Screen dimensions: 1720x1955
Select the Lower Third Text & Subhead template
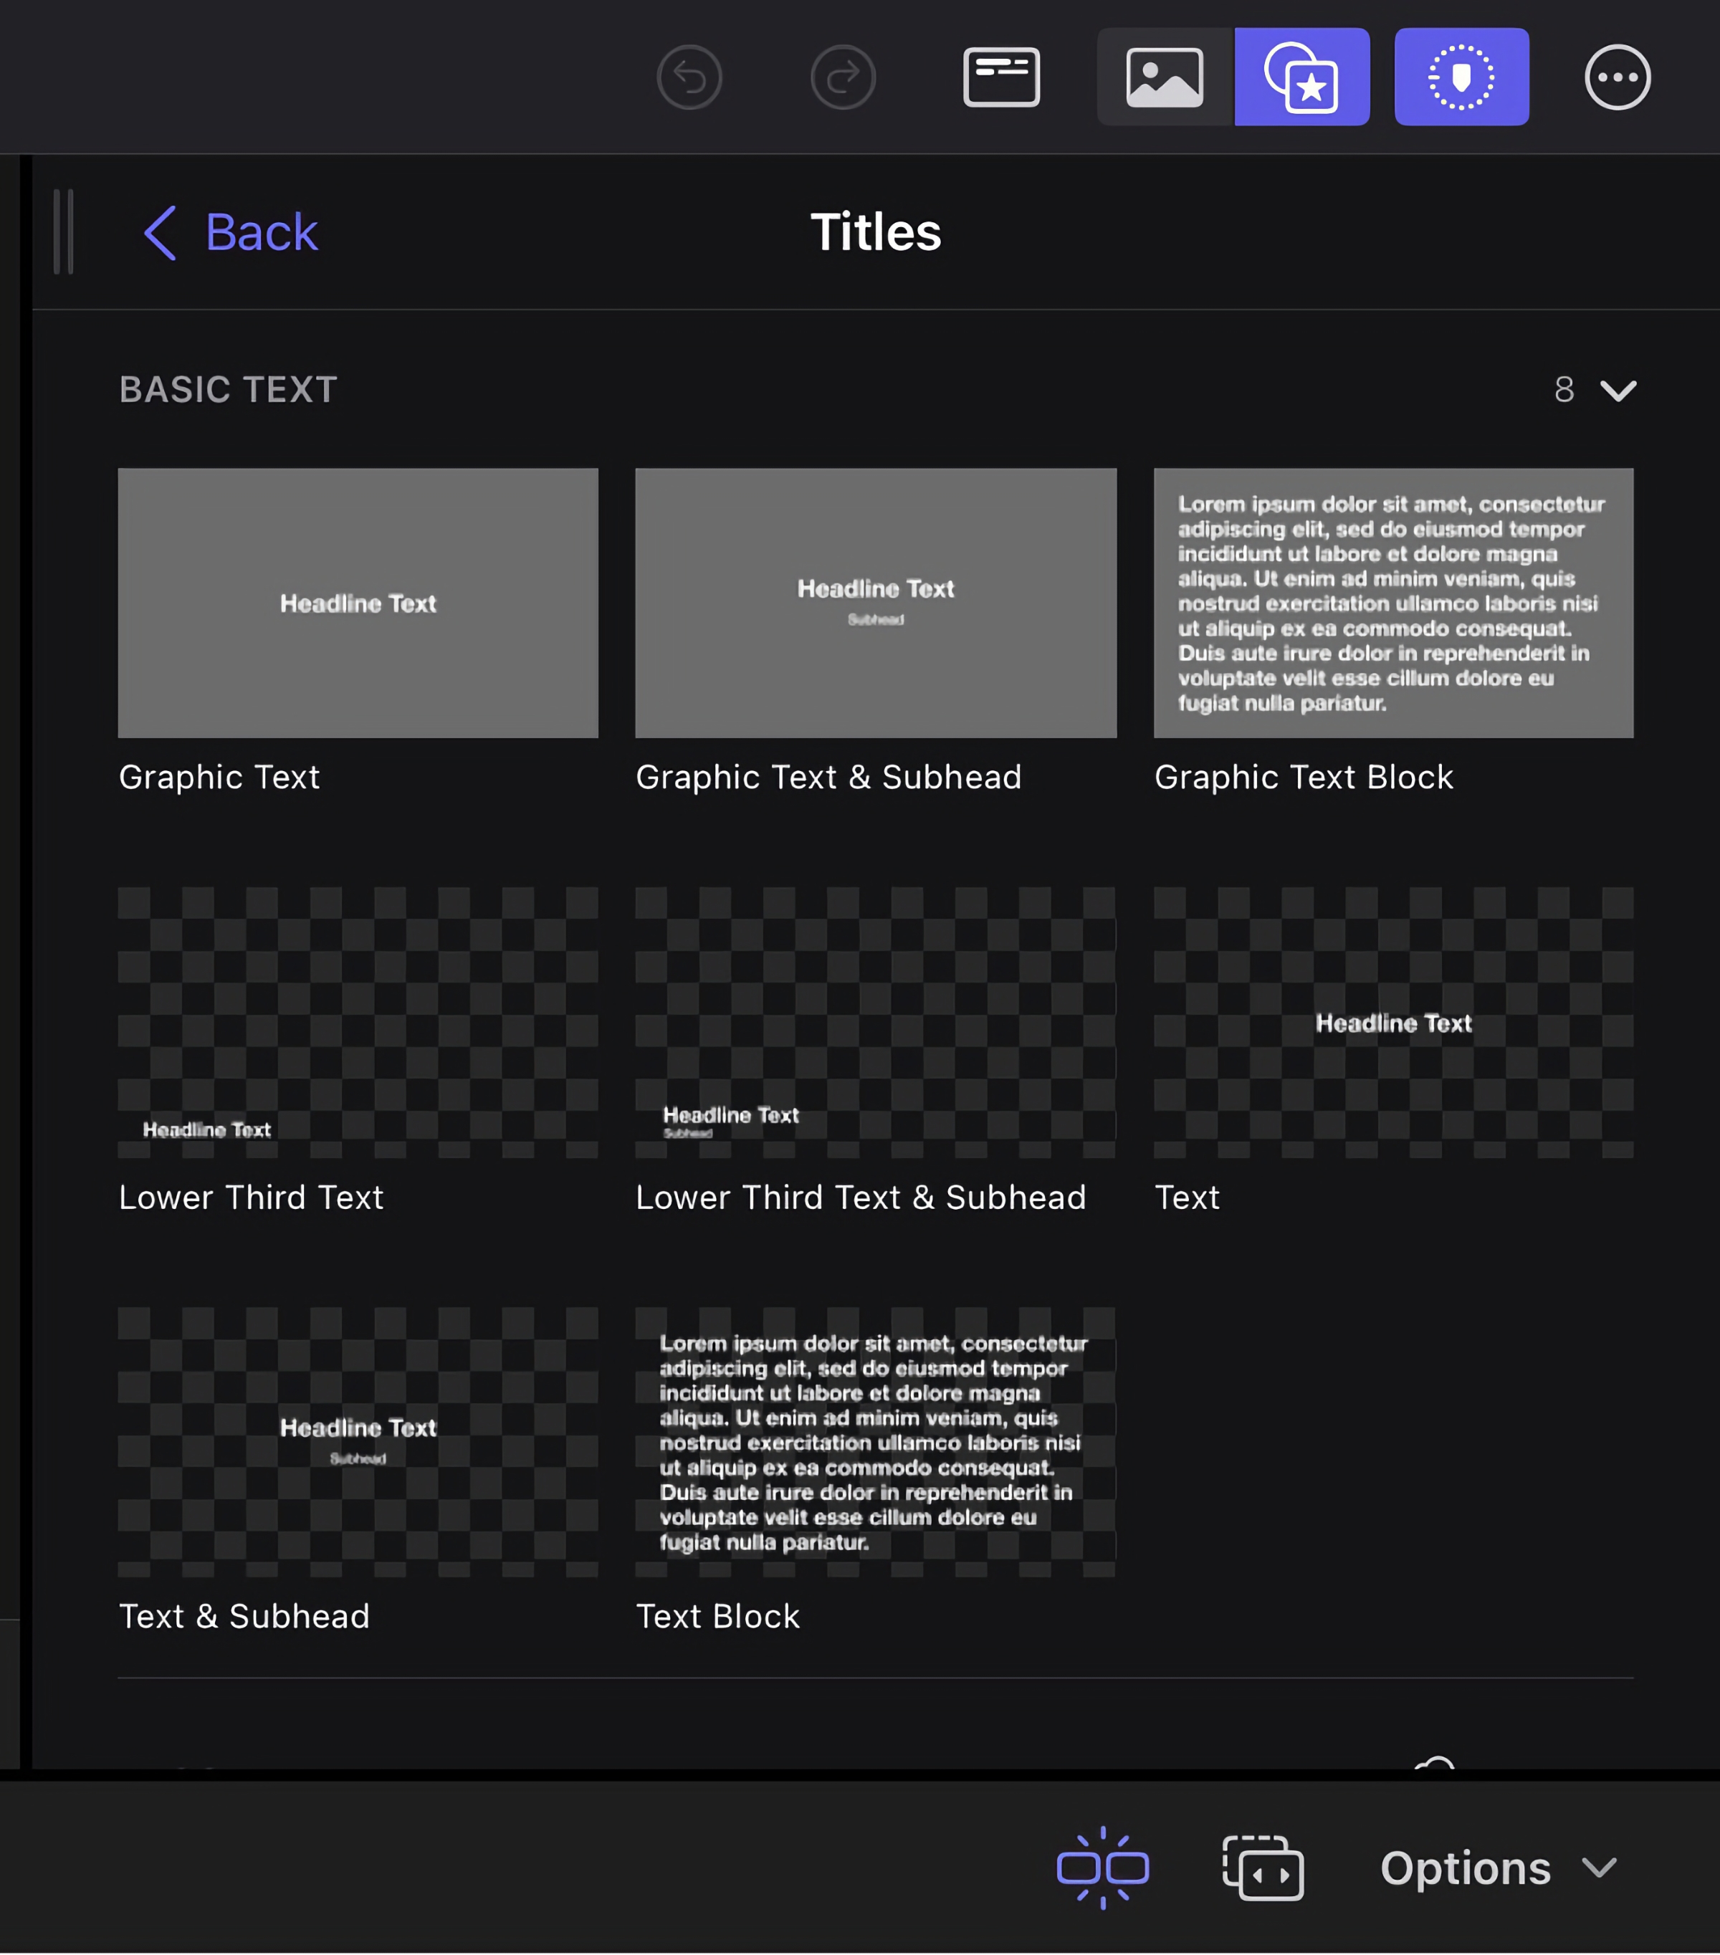point(874,1023)
